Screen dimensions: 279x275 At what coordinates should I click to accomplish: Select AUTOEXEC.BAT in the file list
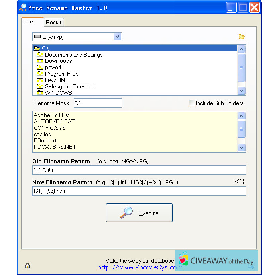(54, 122)
